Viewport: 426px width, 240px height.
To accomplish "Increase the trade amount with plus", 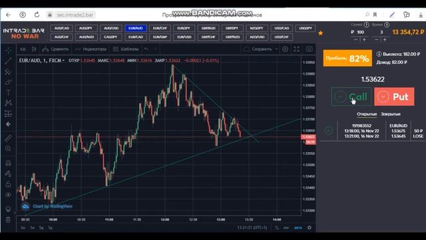I will point(365,40).
